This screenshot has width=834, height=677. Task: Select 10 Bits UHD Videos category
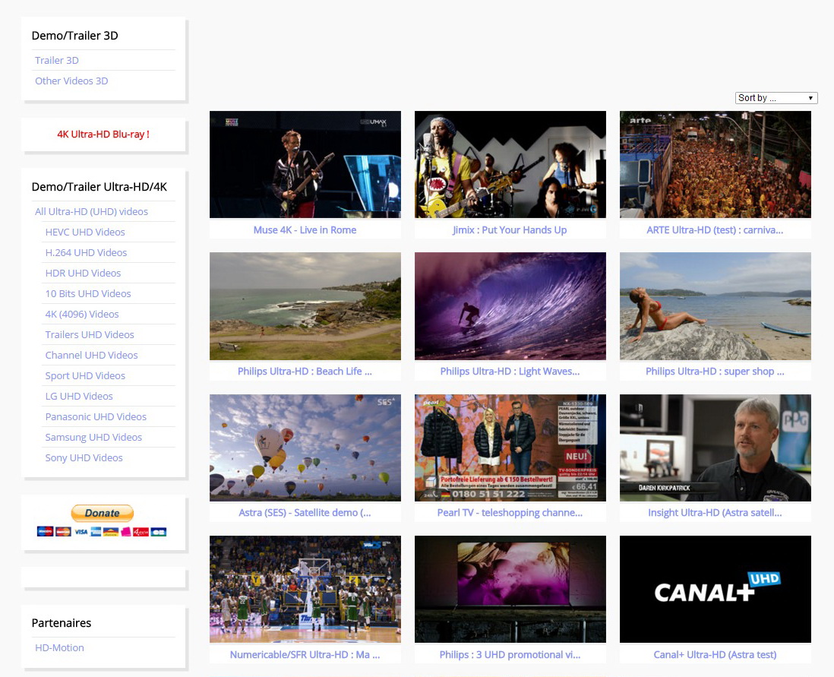point(88,293)
